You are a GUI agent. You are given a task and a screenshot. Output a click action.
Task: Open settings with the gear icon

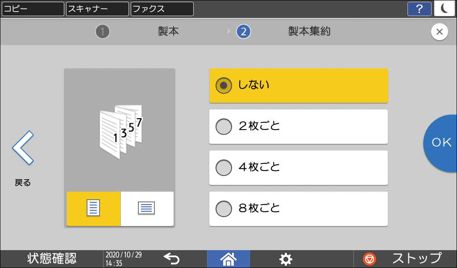(x=286, y=259)
